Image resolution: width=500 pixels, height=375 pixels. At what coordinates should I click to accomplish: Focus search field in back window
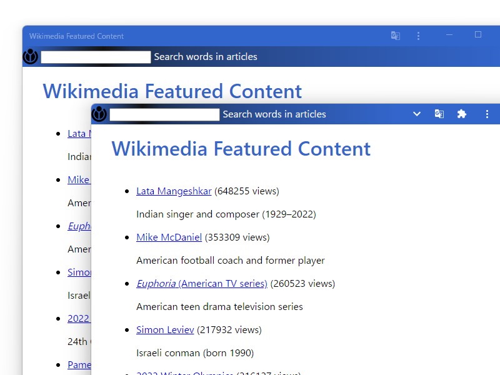(x=96, y=57)
